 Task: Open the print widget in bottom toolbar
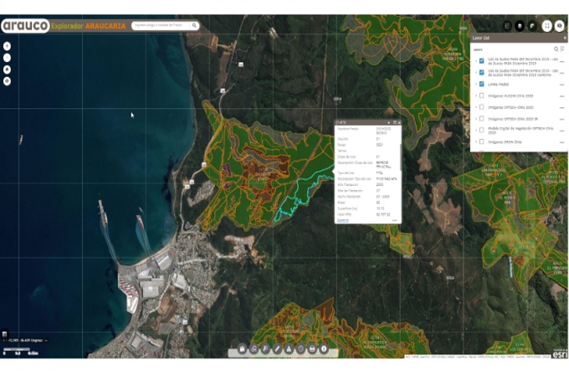(x=312, y=348)
